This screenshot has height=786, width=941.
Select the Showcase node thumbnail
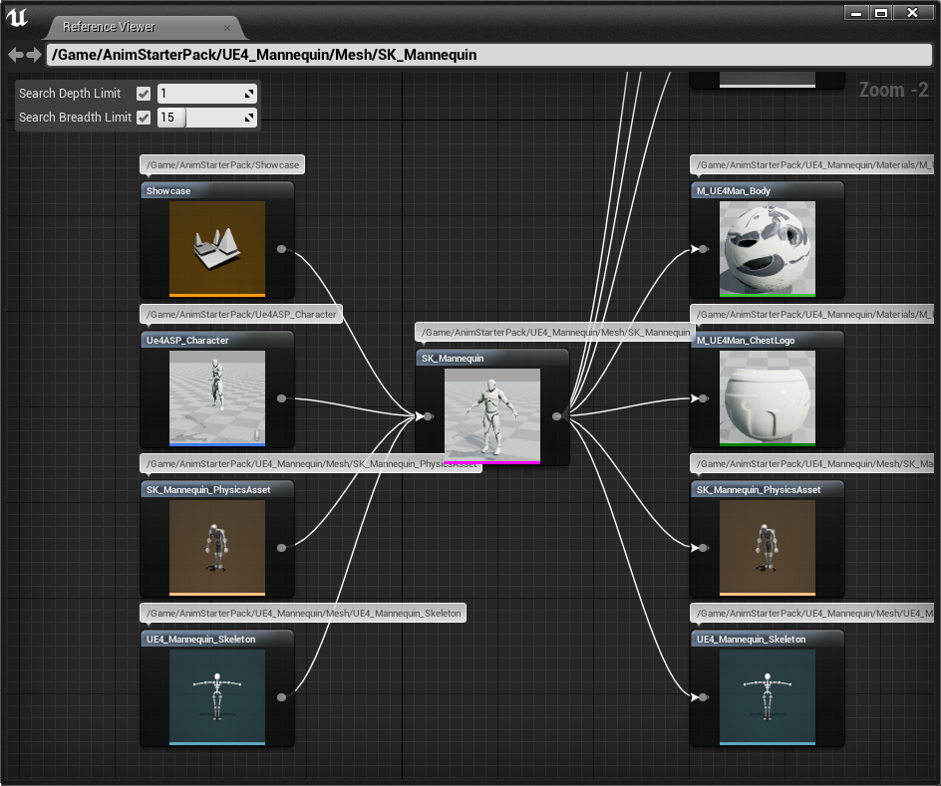coord(217,249)
